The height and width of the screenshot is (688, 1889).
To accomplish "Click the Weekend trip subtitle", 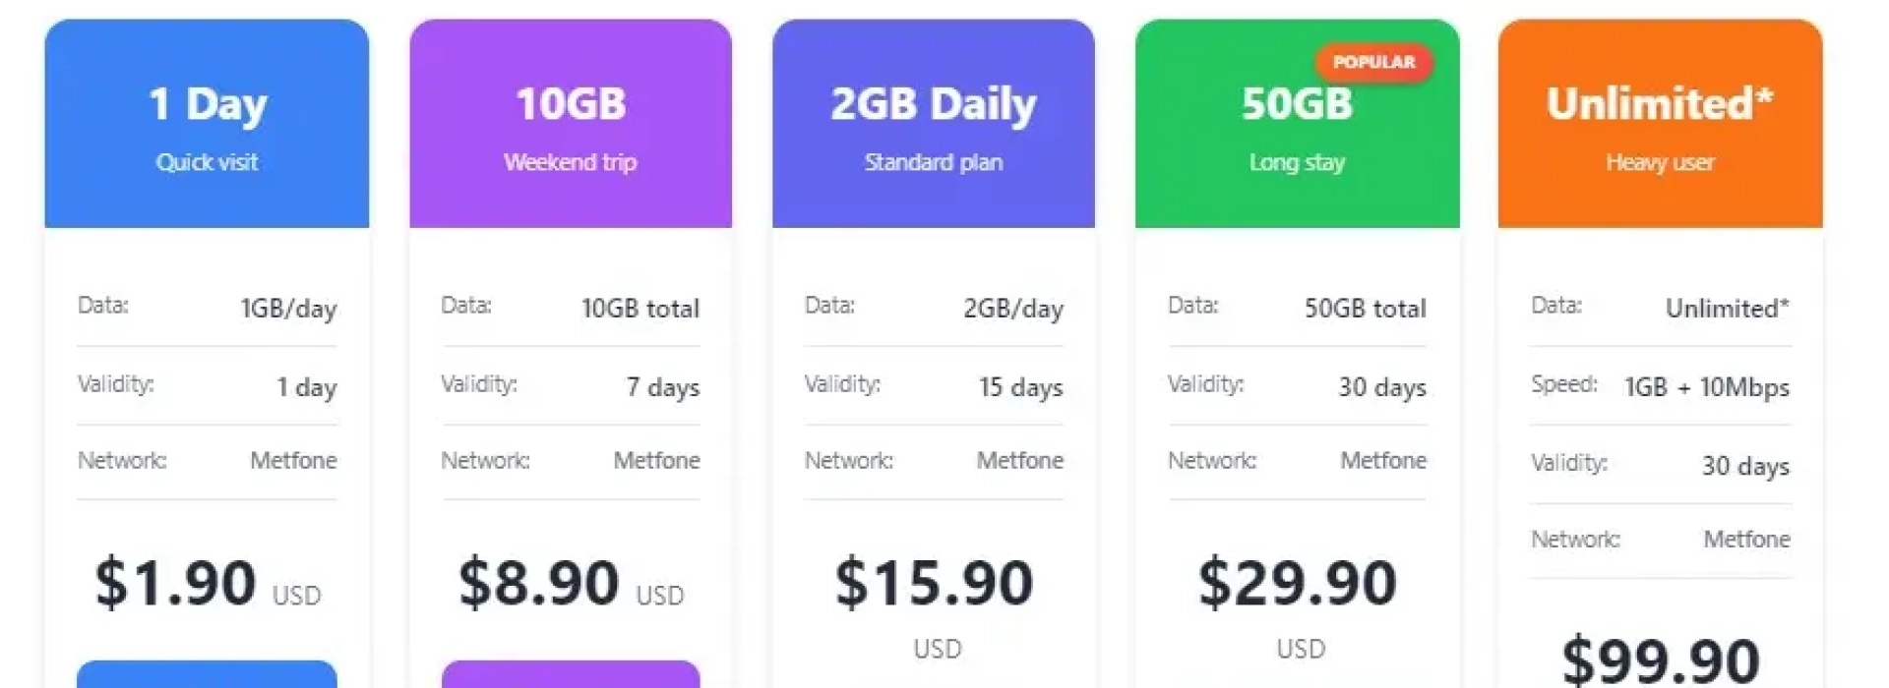I will coord(571,162).
